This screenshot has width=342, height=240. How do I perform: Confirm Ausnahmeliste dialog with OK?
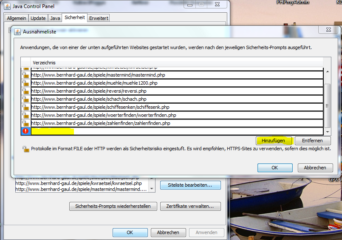275,168
